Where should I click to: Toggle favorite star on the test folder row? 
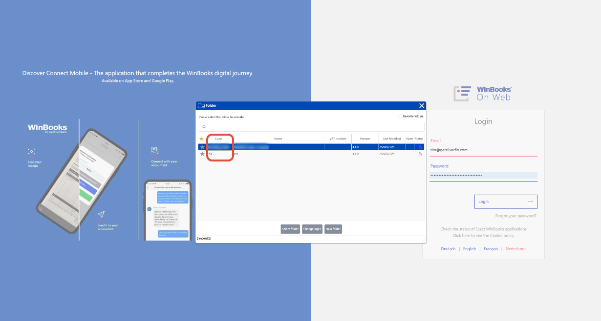tap(202, 154)
